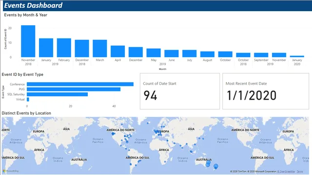The width and height of the screenshot is (312, 175).
Task: Select the September 2019 bar
Action: coord(261,55)
